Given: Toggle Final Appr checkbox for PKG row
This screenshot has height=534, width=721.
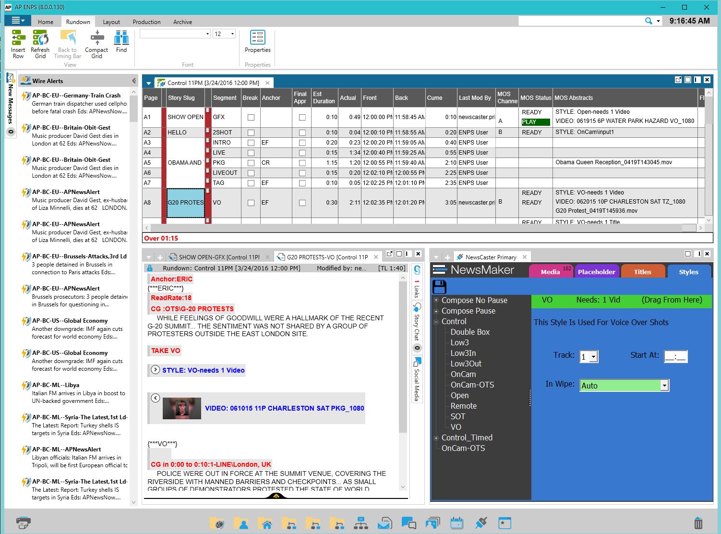Looking at the screenshot, I should (x=302, y=163).
